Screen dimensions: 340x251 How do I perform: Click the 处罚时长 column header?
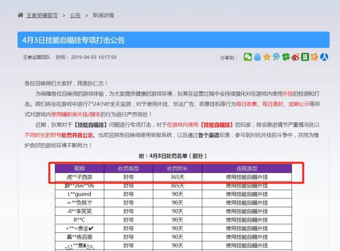point(177,169)
